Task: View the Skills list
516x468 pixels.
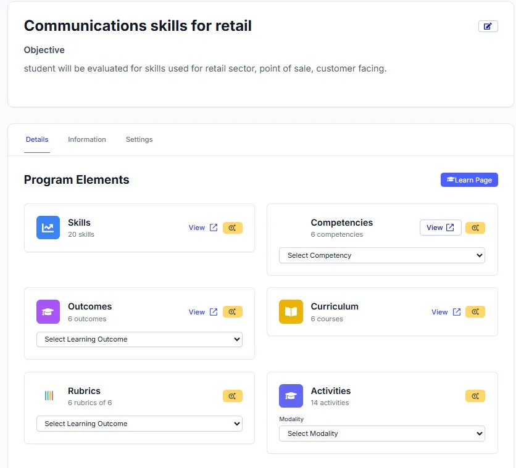Action: click(x=196, y=228)
